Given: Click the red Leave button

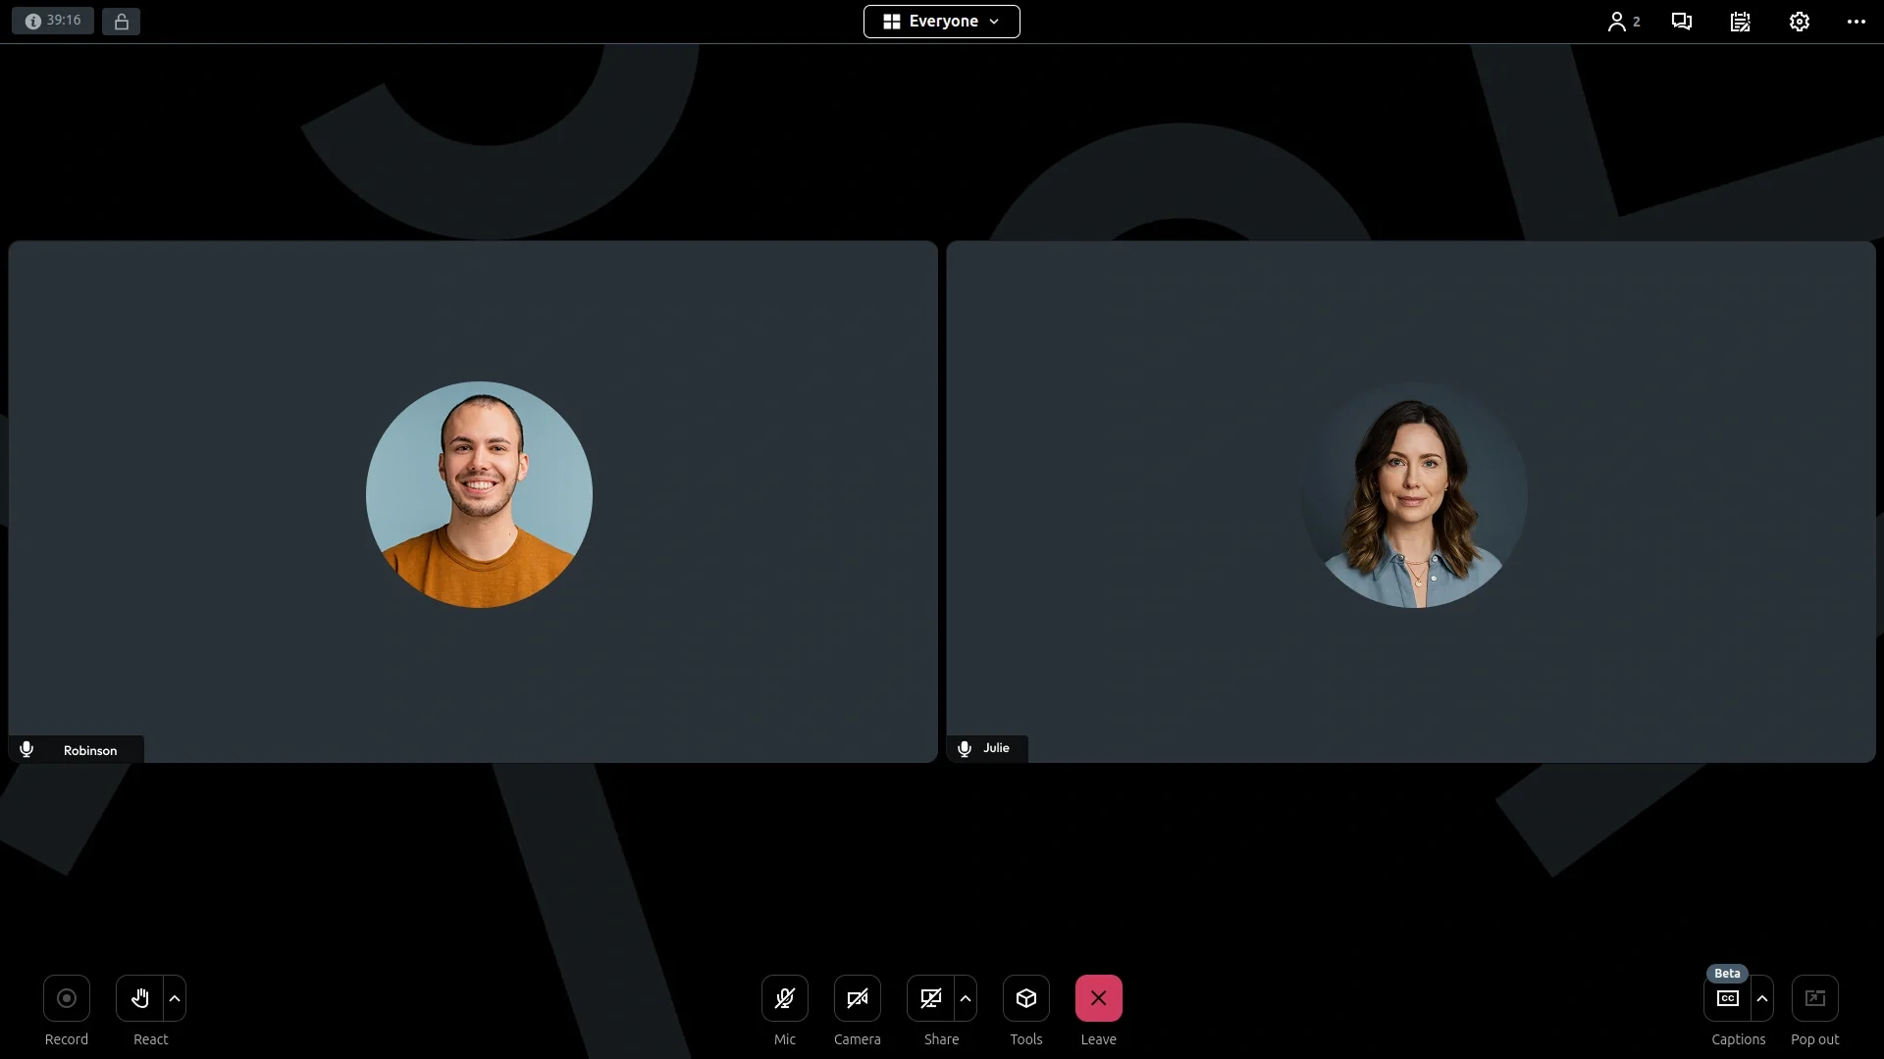Looking at the screenshot, I should 1099,998.
